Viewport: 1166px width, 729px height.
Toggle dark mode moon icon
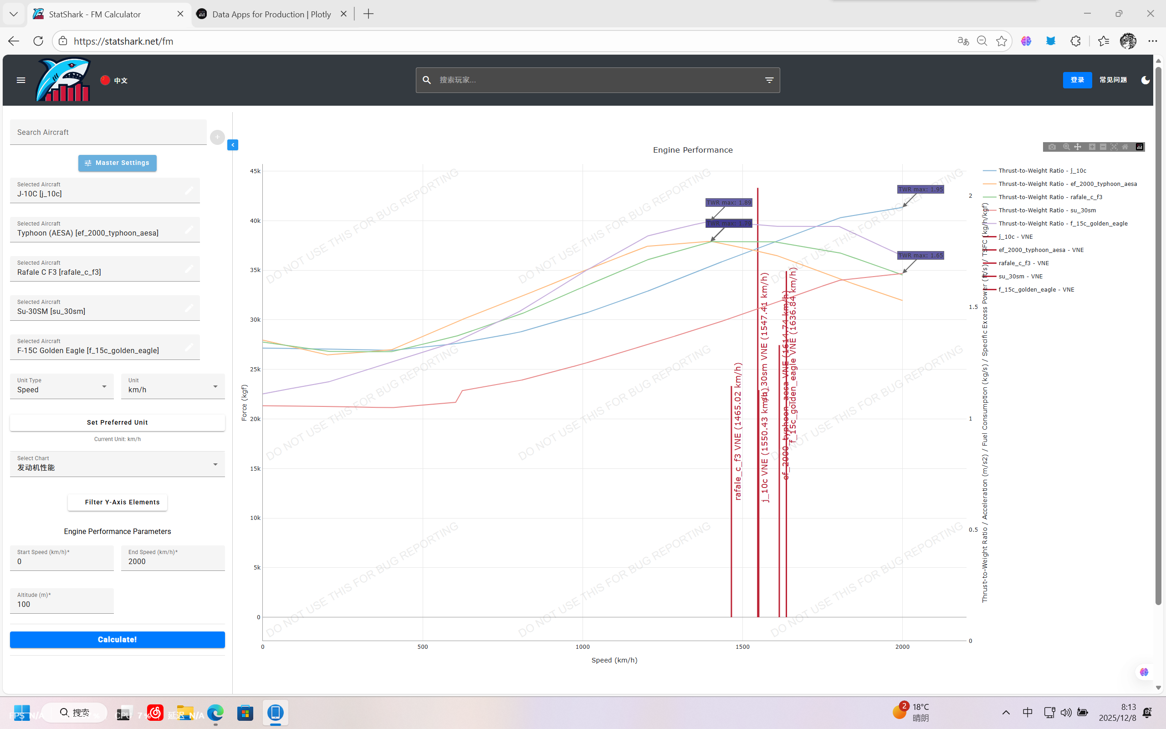[x=1146, y=80]
